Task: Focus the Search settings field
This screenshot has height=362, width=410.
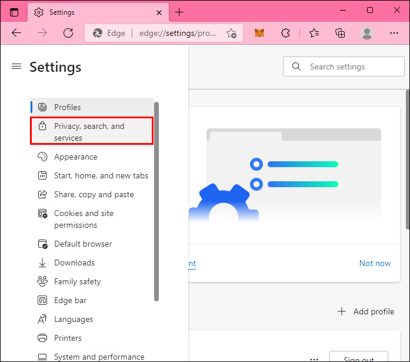Action: point(344,67)
